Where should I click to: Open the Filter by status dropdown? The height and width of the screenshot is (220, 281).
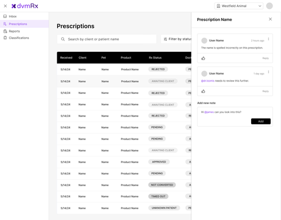coord(176,39)
